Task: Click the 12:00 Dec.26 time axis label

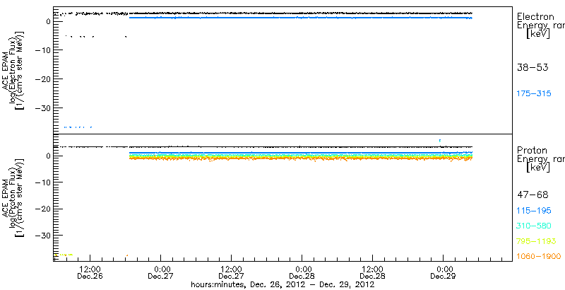Action: [90, 274]
